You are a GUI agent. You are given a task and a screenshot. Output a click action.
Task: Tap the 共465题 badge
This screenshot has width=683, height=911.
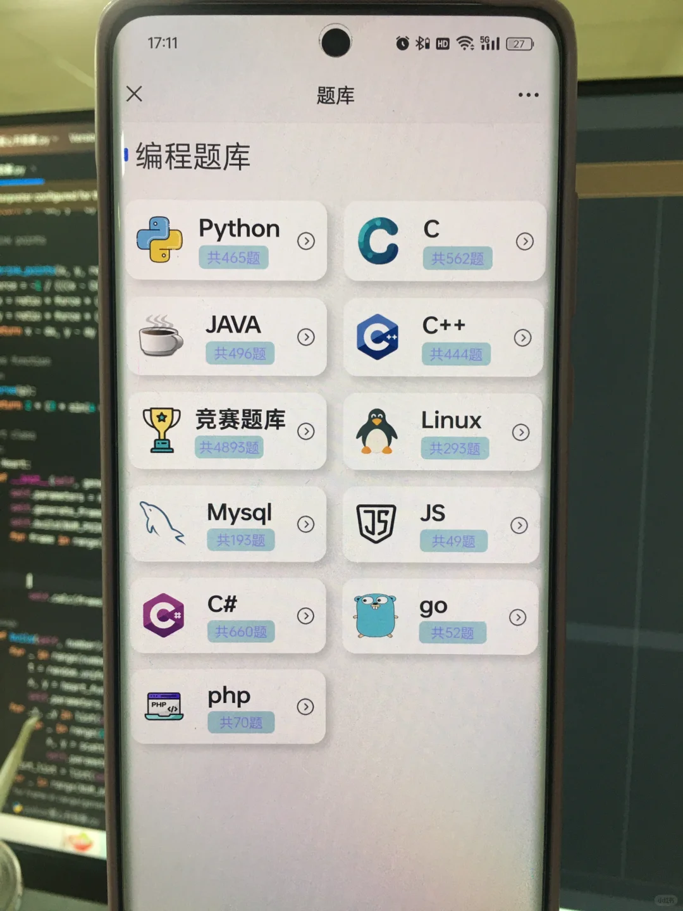point(233,257)
